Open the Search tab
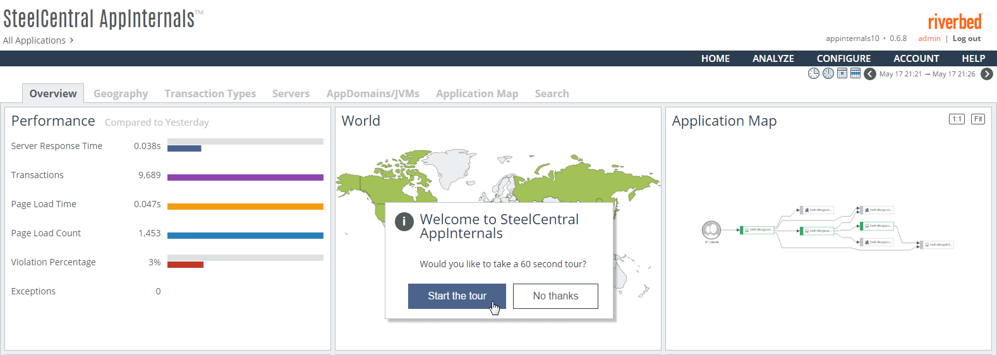The height and width of the screenshot is (355, 997). pos(552,93)
